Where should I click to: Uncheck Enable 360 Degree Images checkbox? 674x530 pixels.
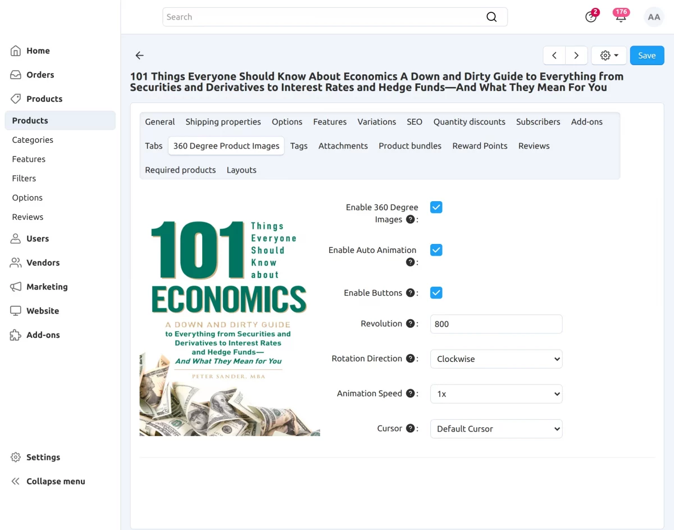[436, 207]
